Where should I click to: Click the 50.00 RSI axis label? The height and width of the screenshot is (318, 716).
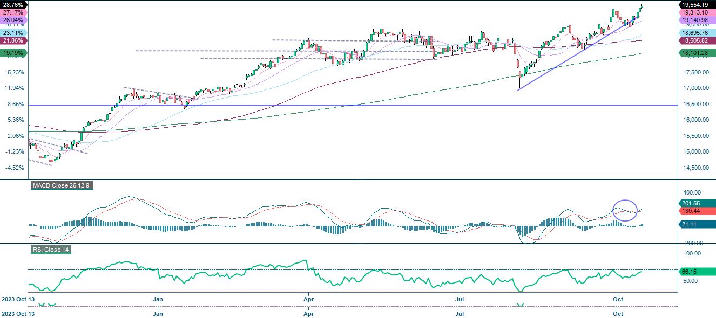pos(690,281)
